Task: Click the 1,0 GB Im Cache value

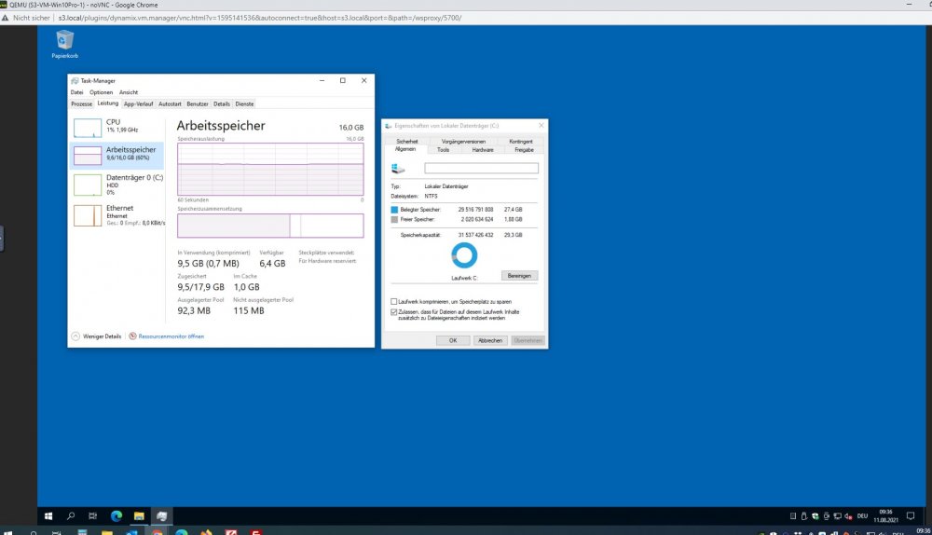Action: [x=247, y=287]
